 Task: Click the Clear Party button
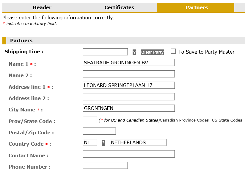[x=152, y=52]
